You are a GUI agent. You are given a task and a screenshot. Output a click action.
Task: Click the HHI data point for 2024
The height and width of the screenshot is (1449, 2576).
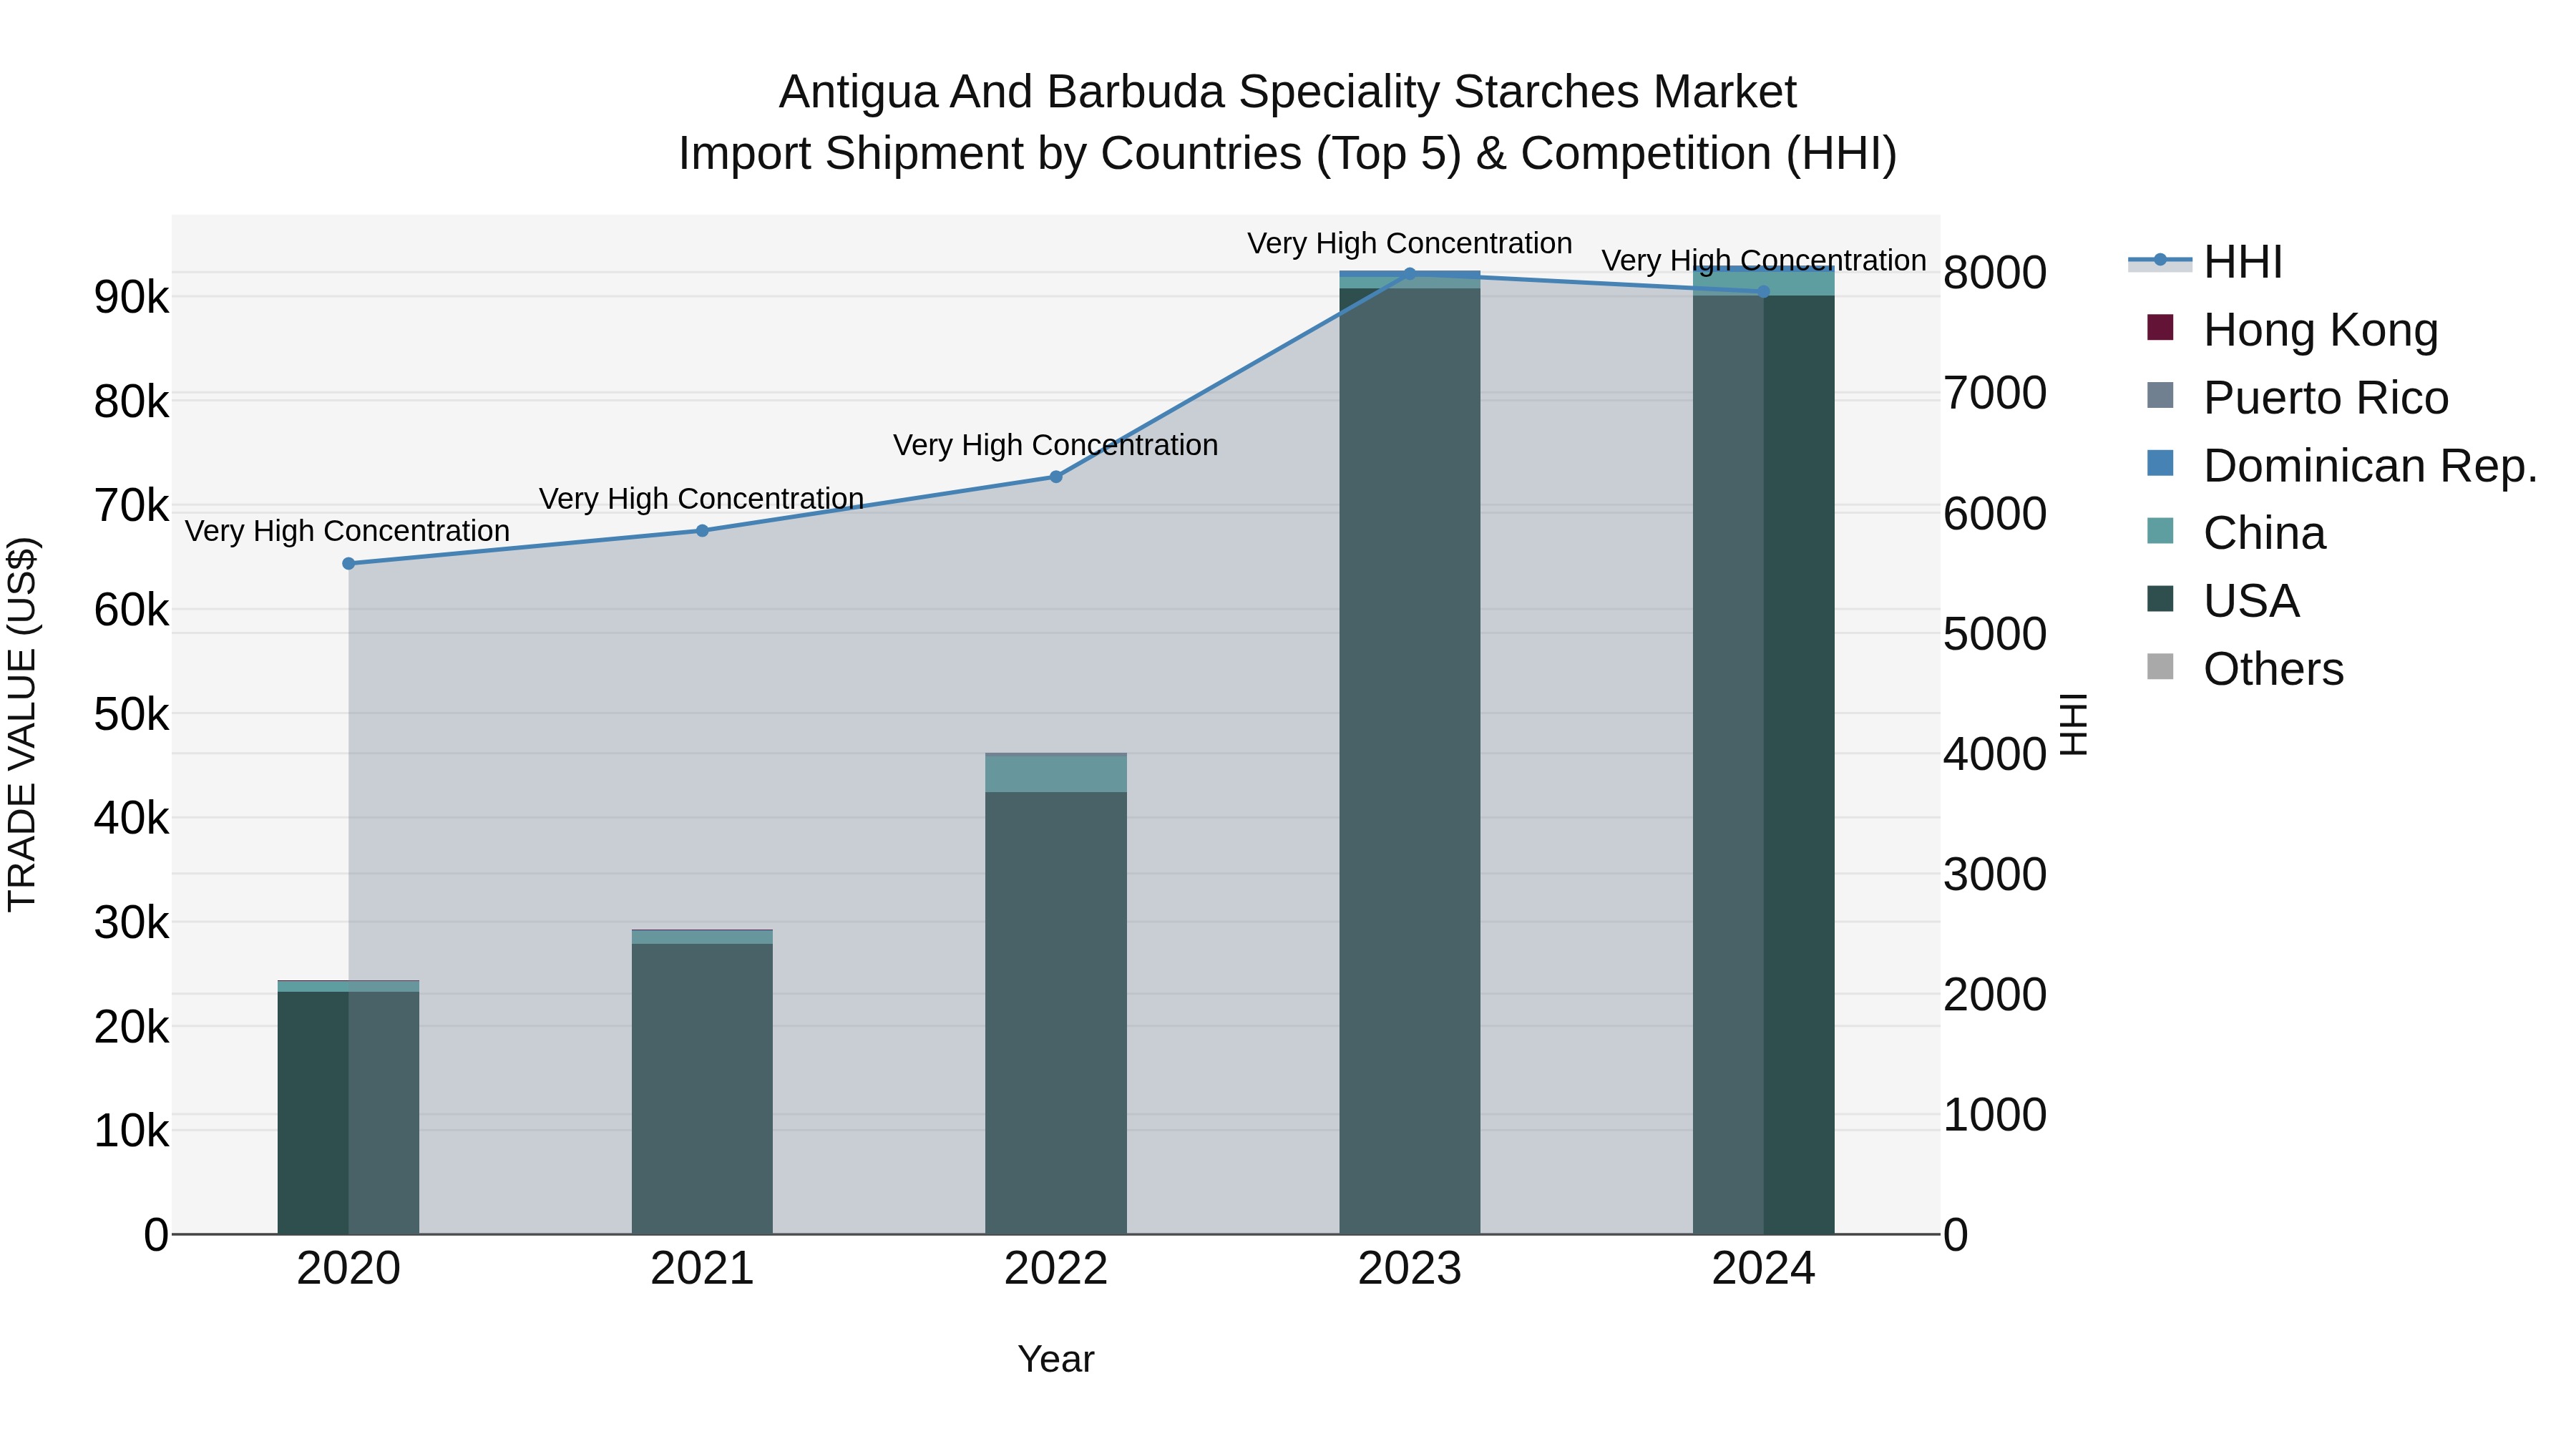point(1764,292)
